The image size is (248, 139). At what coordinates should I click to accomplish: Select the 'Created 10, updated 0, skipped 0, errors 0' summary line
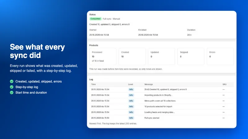click(x=109, y=24)
